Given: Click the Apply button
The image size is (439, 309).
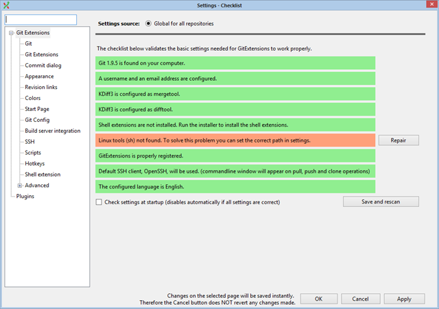Looking at the screenshot, I should (404, 299).
